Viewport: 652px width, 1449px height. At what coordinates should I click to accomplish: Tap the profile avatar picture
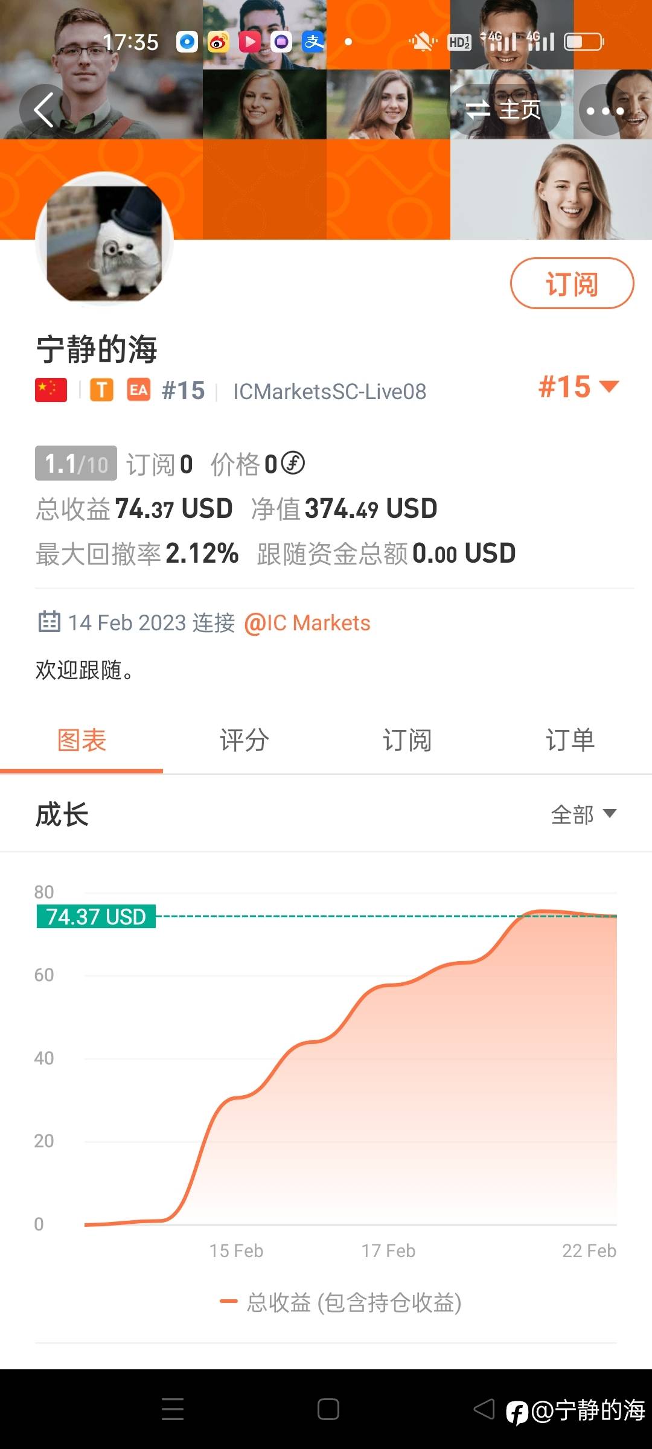pos(104,241)
